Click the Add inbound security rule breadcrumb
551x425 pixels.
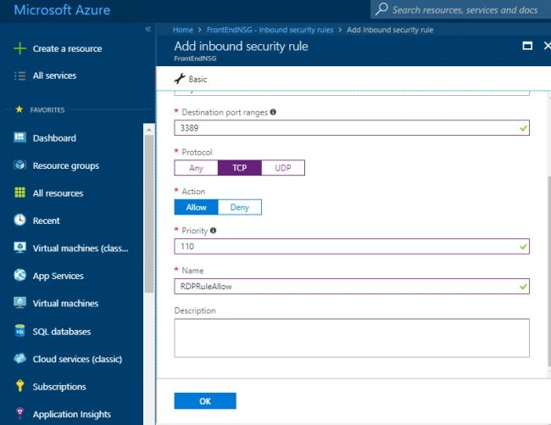(x=390, y=30)
